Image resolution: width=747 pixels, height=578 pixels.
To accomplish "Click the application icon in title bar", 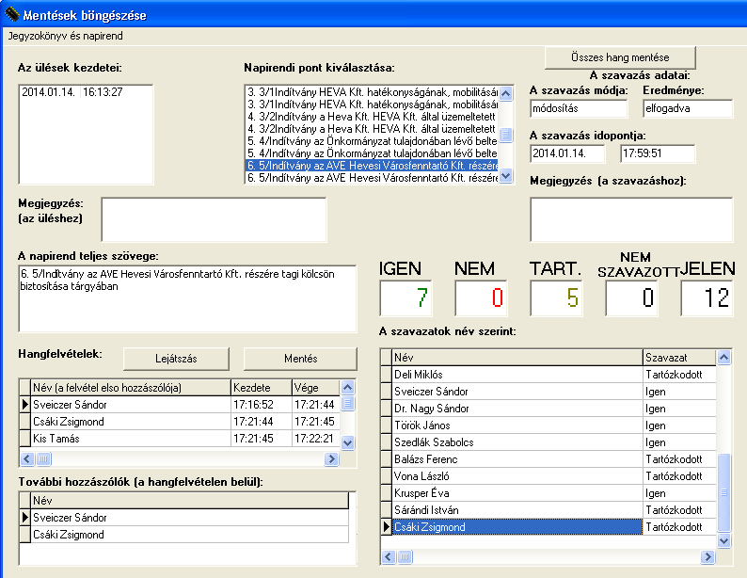I will pos(11,14).
